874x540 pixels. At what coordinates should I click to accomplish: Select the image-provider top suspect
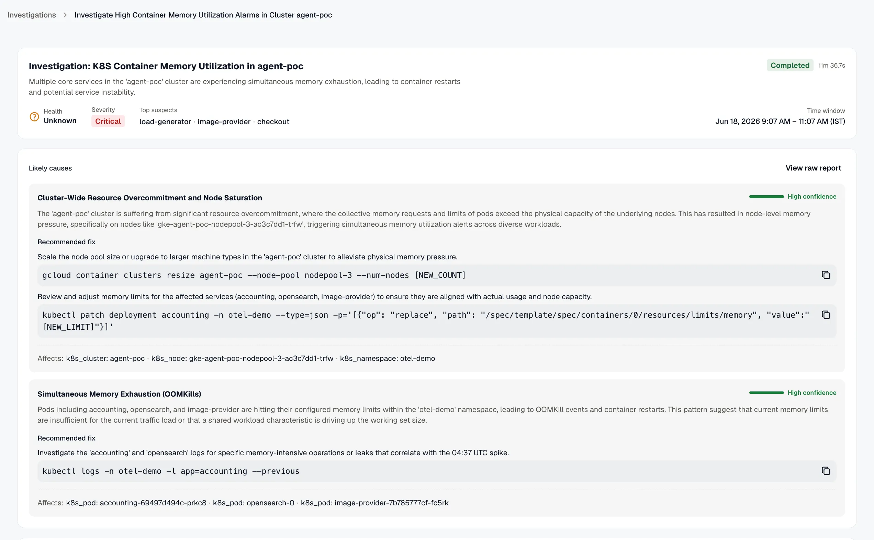(x=224, y=121)
